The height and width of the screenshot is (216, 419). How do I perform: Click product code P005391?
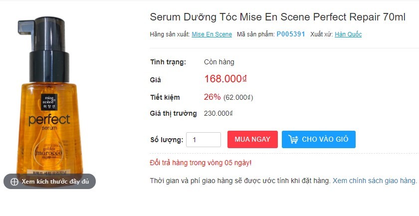click(290, 34)
